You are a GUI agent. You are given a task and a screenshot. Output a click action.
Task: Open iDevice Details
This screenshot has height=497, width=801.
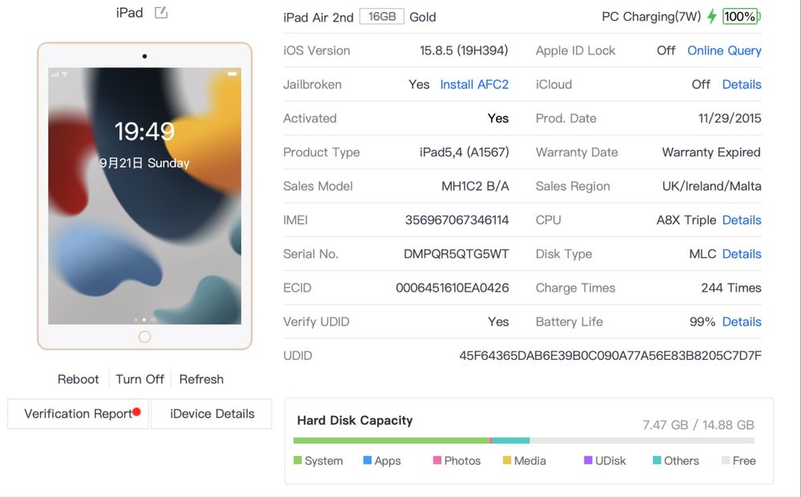tap(212, 414)
